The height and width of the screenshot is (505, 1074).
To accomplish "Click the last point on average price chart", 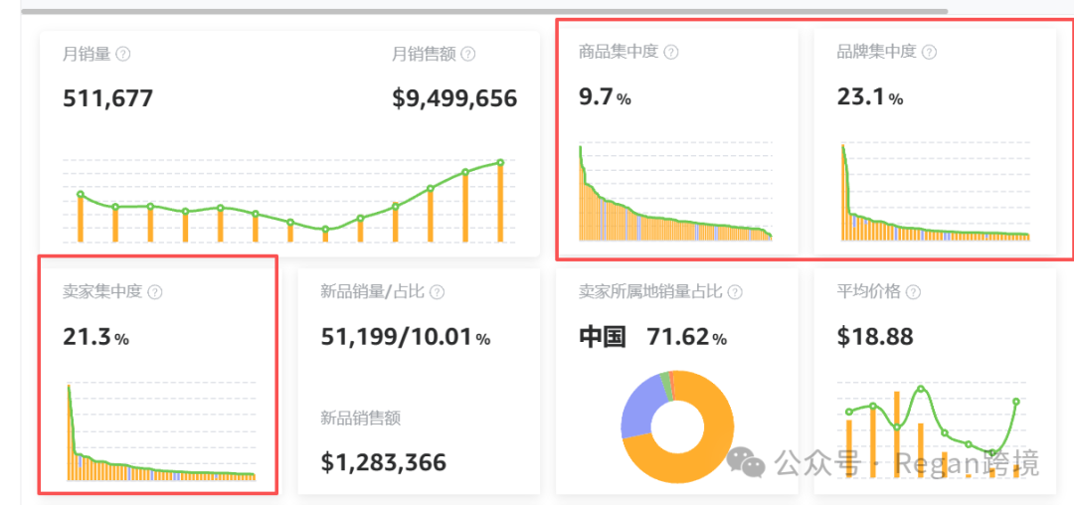I will click(x=1016, y=402).
